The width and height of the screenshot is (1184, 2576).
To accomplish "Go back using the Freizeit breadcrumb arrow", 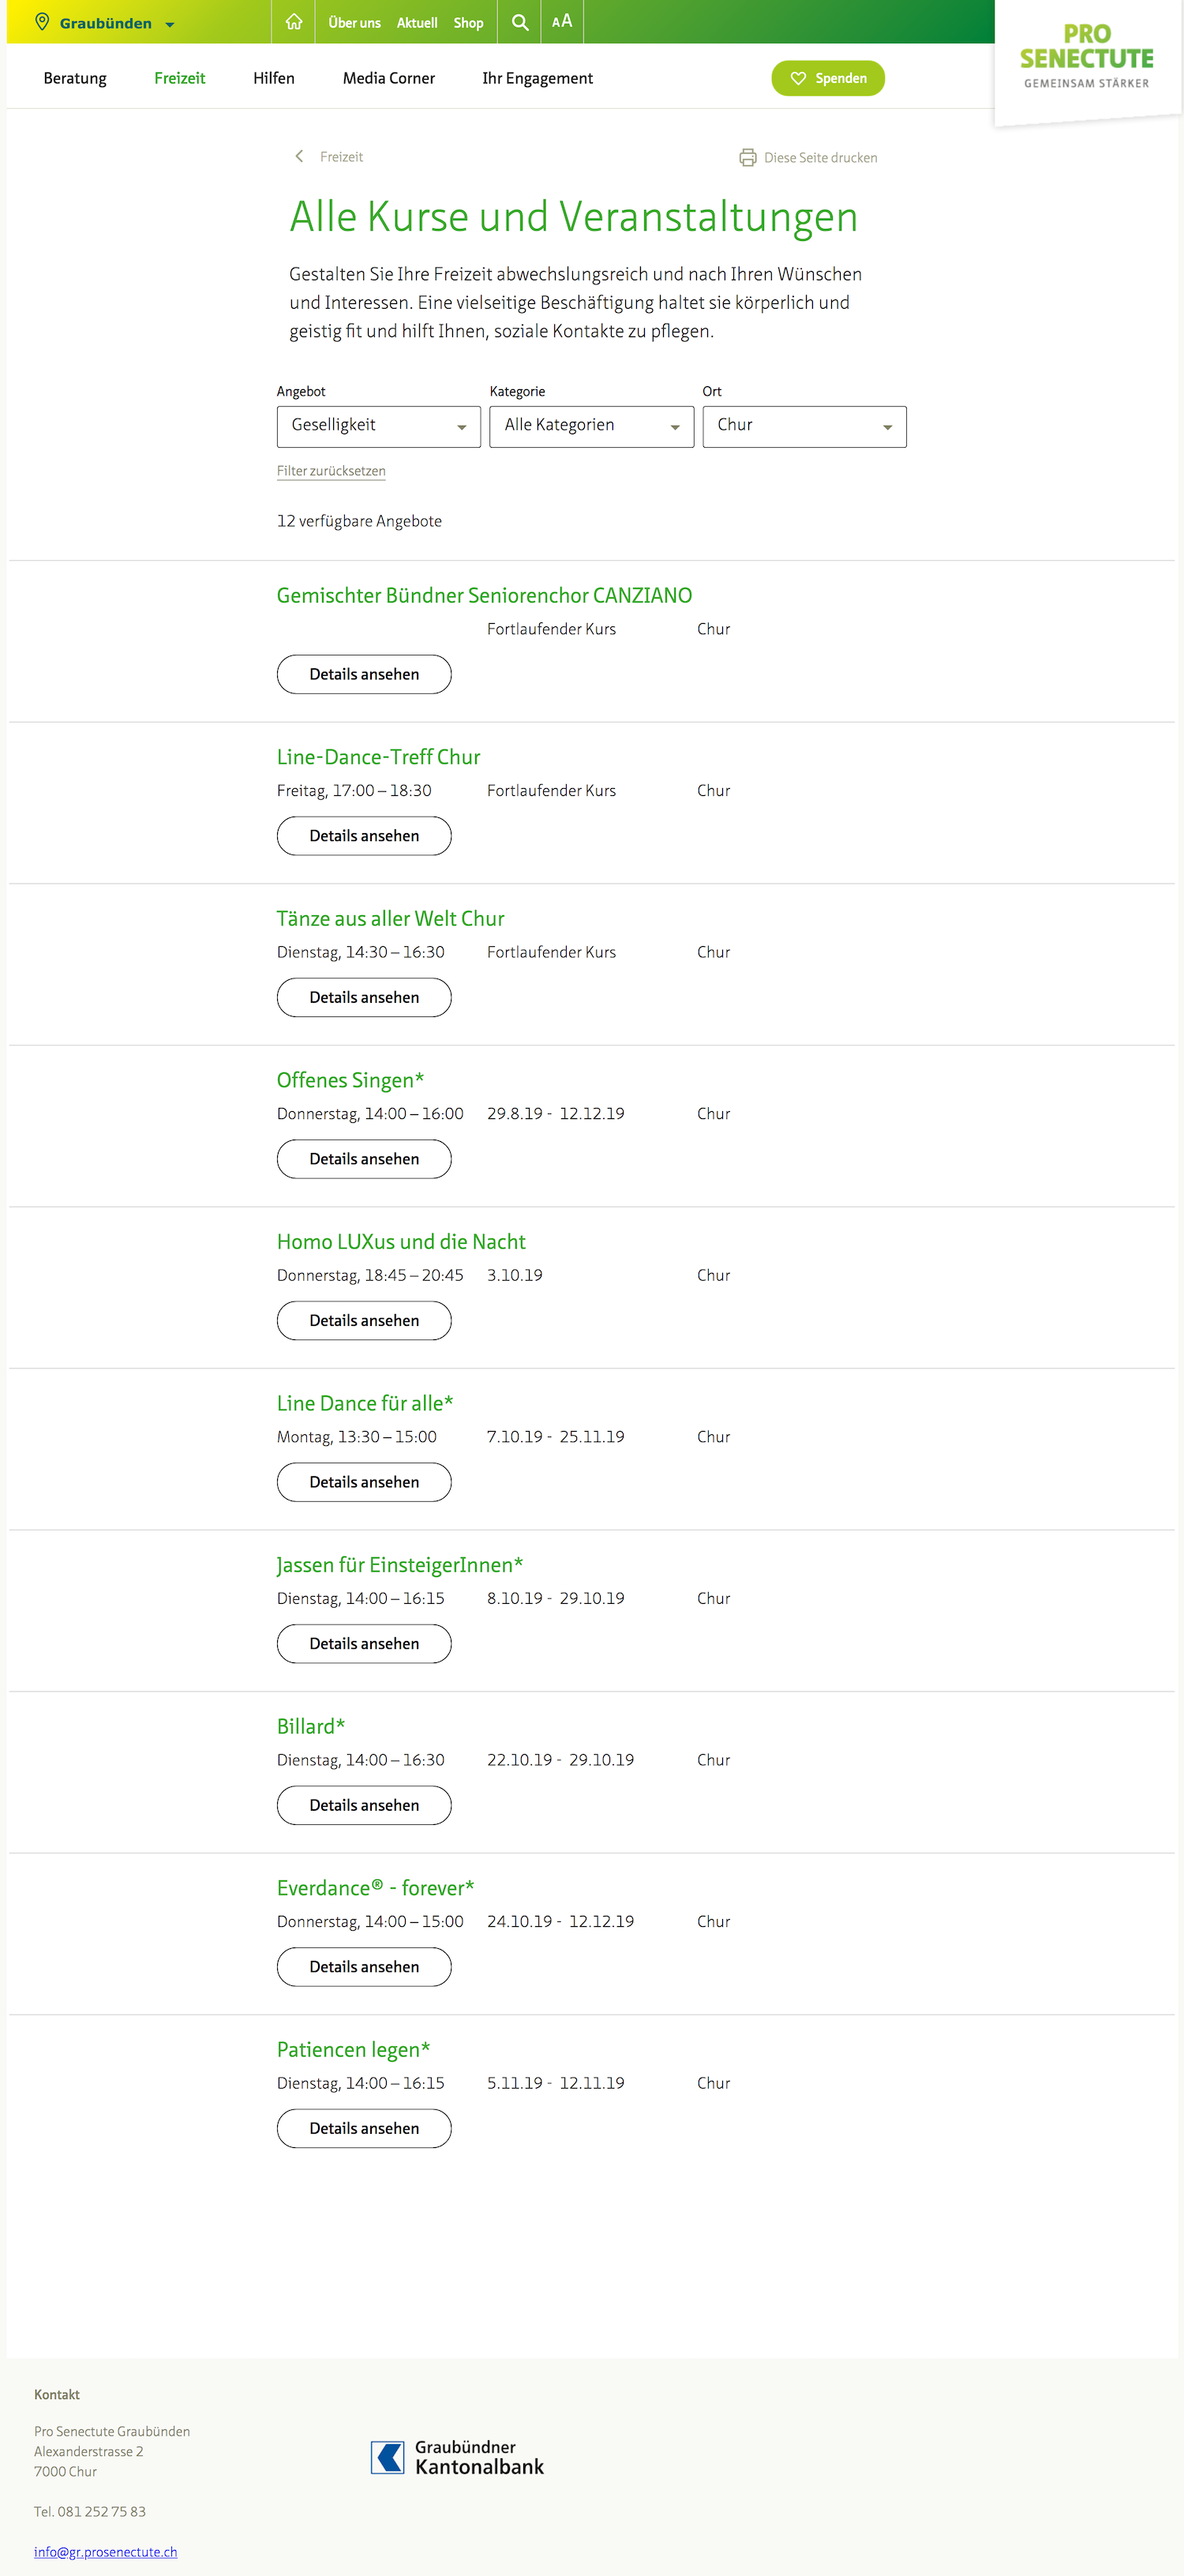I will pos(298,156).
